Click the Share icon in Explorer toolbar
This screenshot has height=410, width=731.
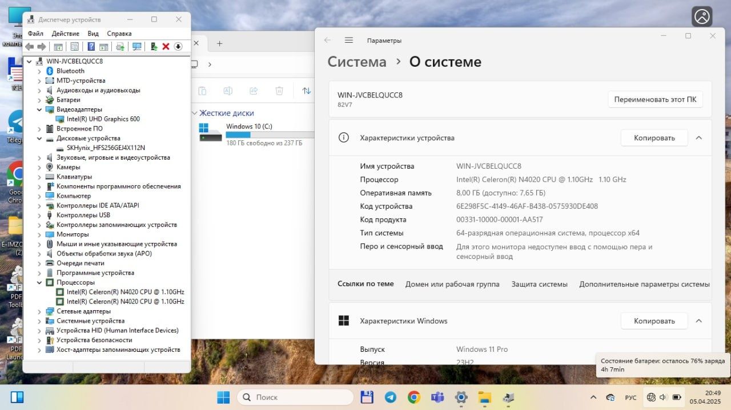254,91
